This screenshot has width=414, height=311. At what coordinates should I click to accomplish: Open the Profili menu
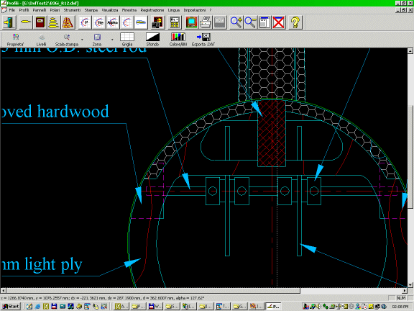pyautogui.click(x=24, y=10)
